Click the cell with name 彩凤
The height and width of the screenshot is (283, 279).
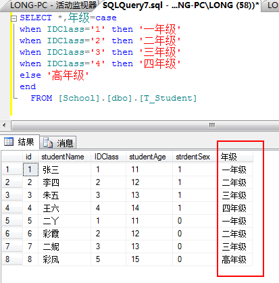click(x=64, y=259)
